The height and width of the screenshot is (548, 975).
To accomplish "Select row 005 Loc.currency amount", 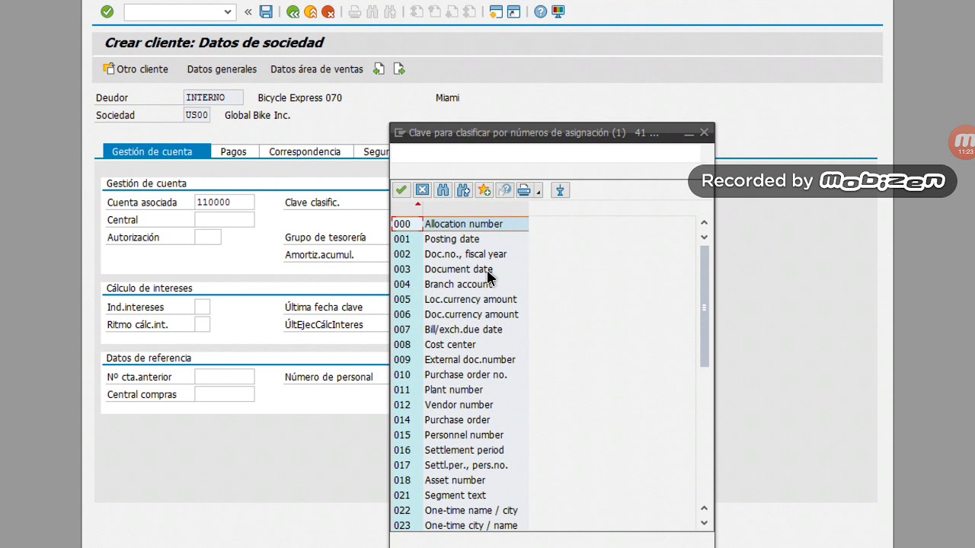I will (x=460, y=299).
